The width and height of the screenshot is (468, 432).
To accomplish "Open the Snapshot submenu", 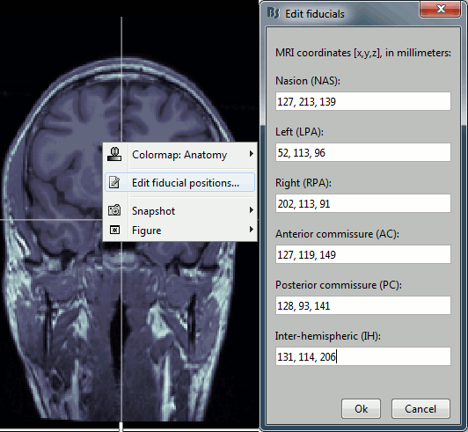I will point(180,211).
